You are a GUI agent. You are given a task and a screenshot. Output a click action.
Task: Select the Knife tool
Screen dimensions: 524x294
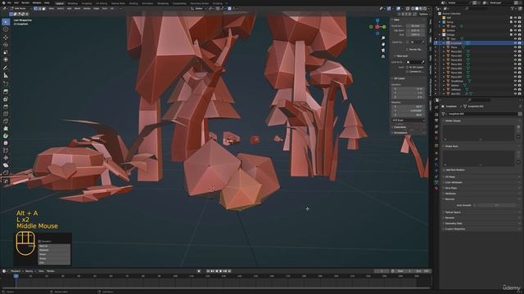[6, 122]
